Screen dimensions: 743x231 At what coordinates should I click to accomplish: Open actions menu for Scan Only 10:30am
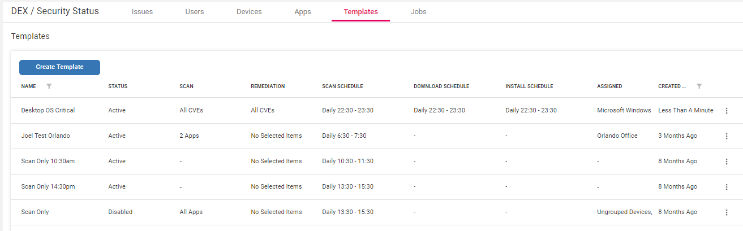(727, 162)
